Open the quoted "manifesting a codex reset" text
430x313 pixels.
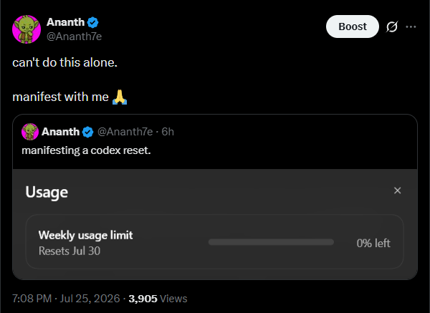[86, 150]
